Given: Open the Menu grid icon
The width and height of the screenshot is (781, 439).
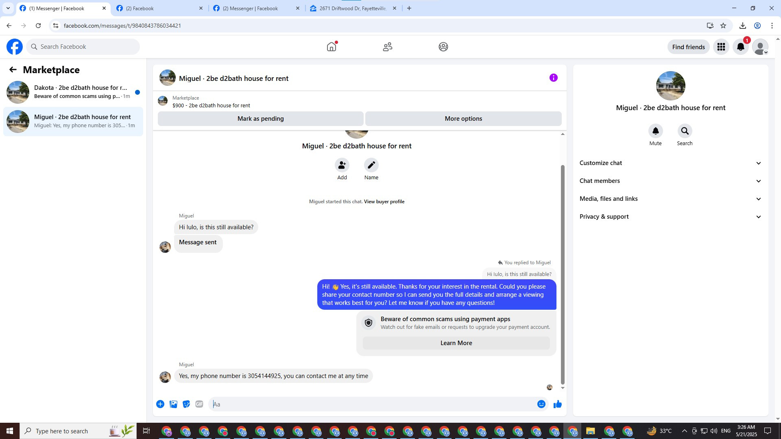Looking at the screenshot, I should point(721,47).
